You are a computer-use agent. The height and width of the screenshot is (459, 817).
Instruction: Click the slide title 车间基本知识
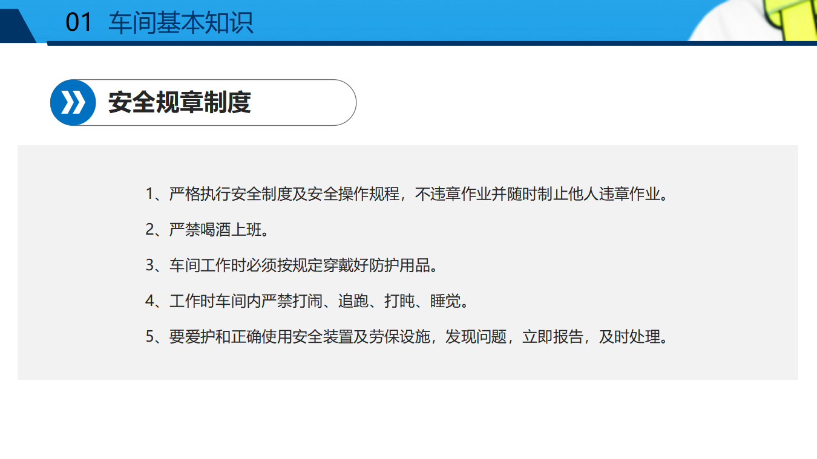coord(180,23)
